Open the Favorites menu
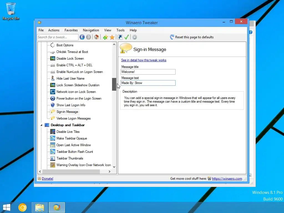Image resolution: width=284 pixels, height=213 pixels. click(x=71, y=30)
